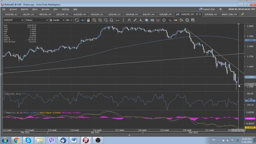
Task: Switch to the EUR/RUB, H4 tab
Action: (x=211, y=14)
